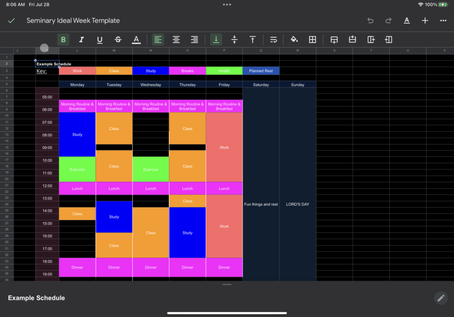Open the fill color options
This screenshot has height=317, width=454.
pos(294,39)
